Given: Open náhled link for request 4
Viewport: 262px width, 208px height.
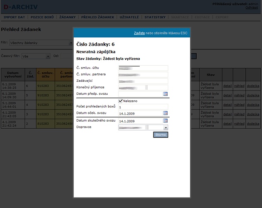Looking at the screenshot, I should (x=239, y=105).
